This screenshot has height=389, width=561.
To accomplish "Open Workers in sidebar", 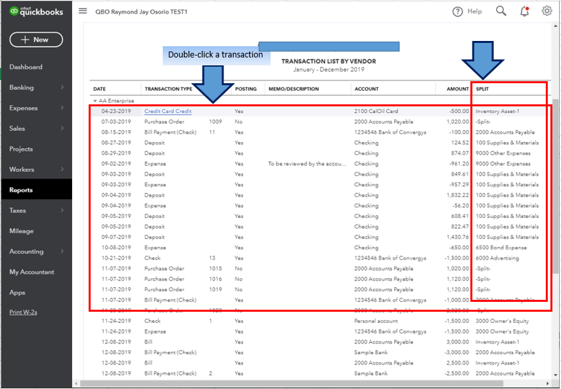I will coord(22,169).
